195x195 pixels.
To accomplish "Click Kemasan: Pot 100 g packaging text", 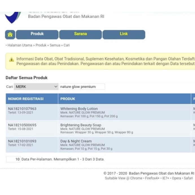I will (x=89, y=116).
